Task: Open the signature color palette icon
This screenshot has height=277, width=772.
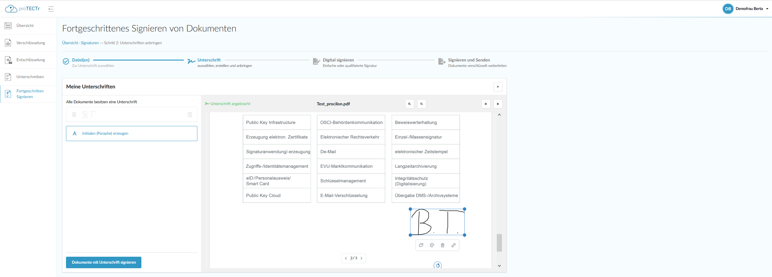Action: coord(432,245)
